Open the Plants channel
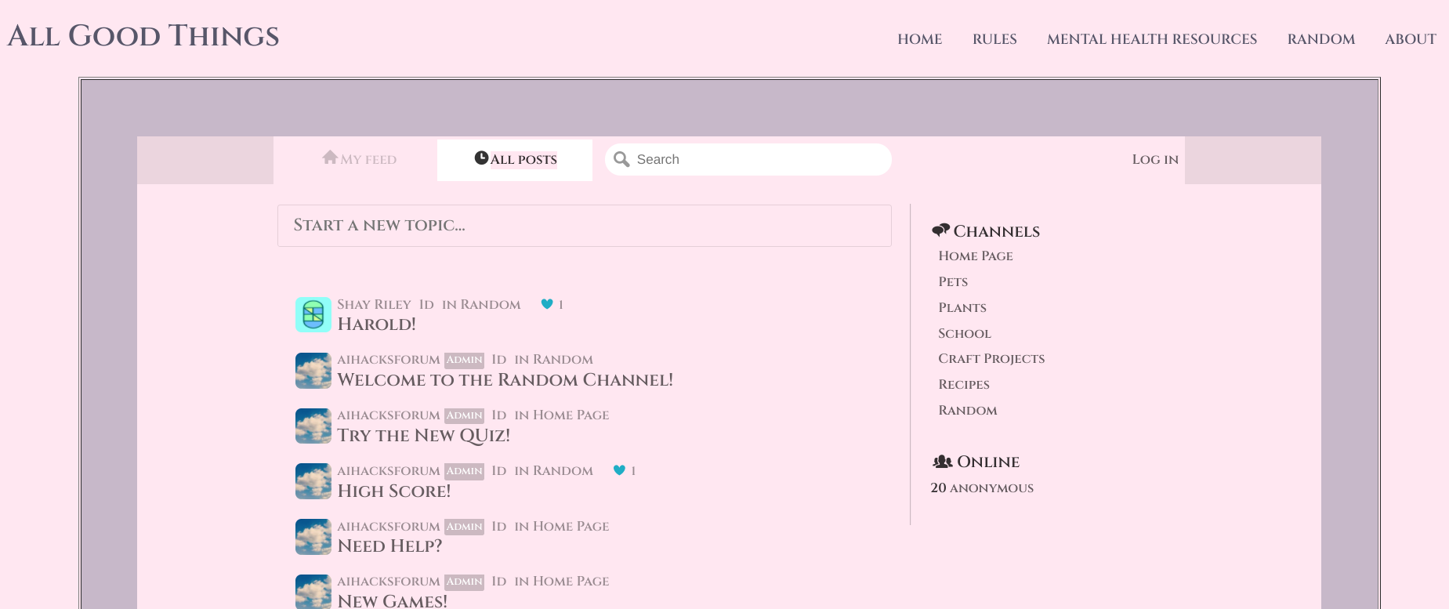The height and width of the screenshot is (609, 1449). click(x=962, y=307)
